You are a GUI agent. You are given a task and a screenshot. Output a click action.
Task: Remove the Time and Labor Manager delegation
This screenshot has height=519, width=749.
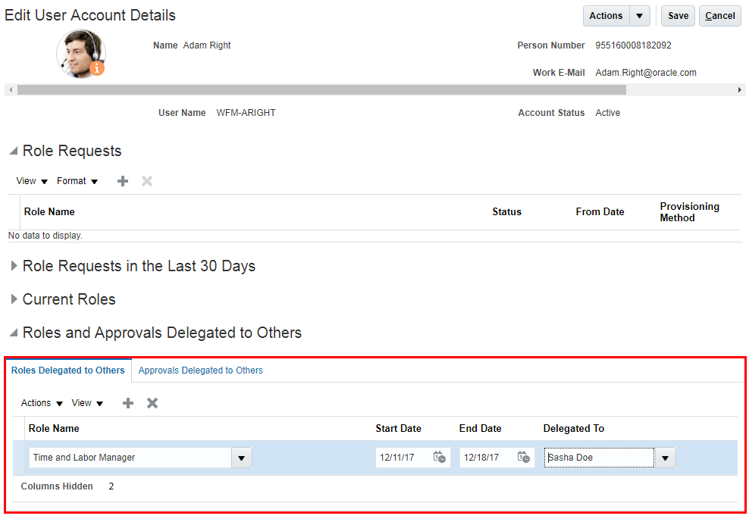pos(152,402)
